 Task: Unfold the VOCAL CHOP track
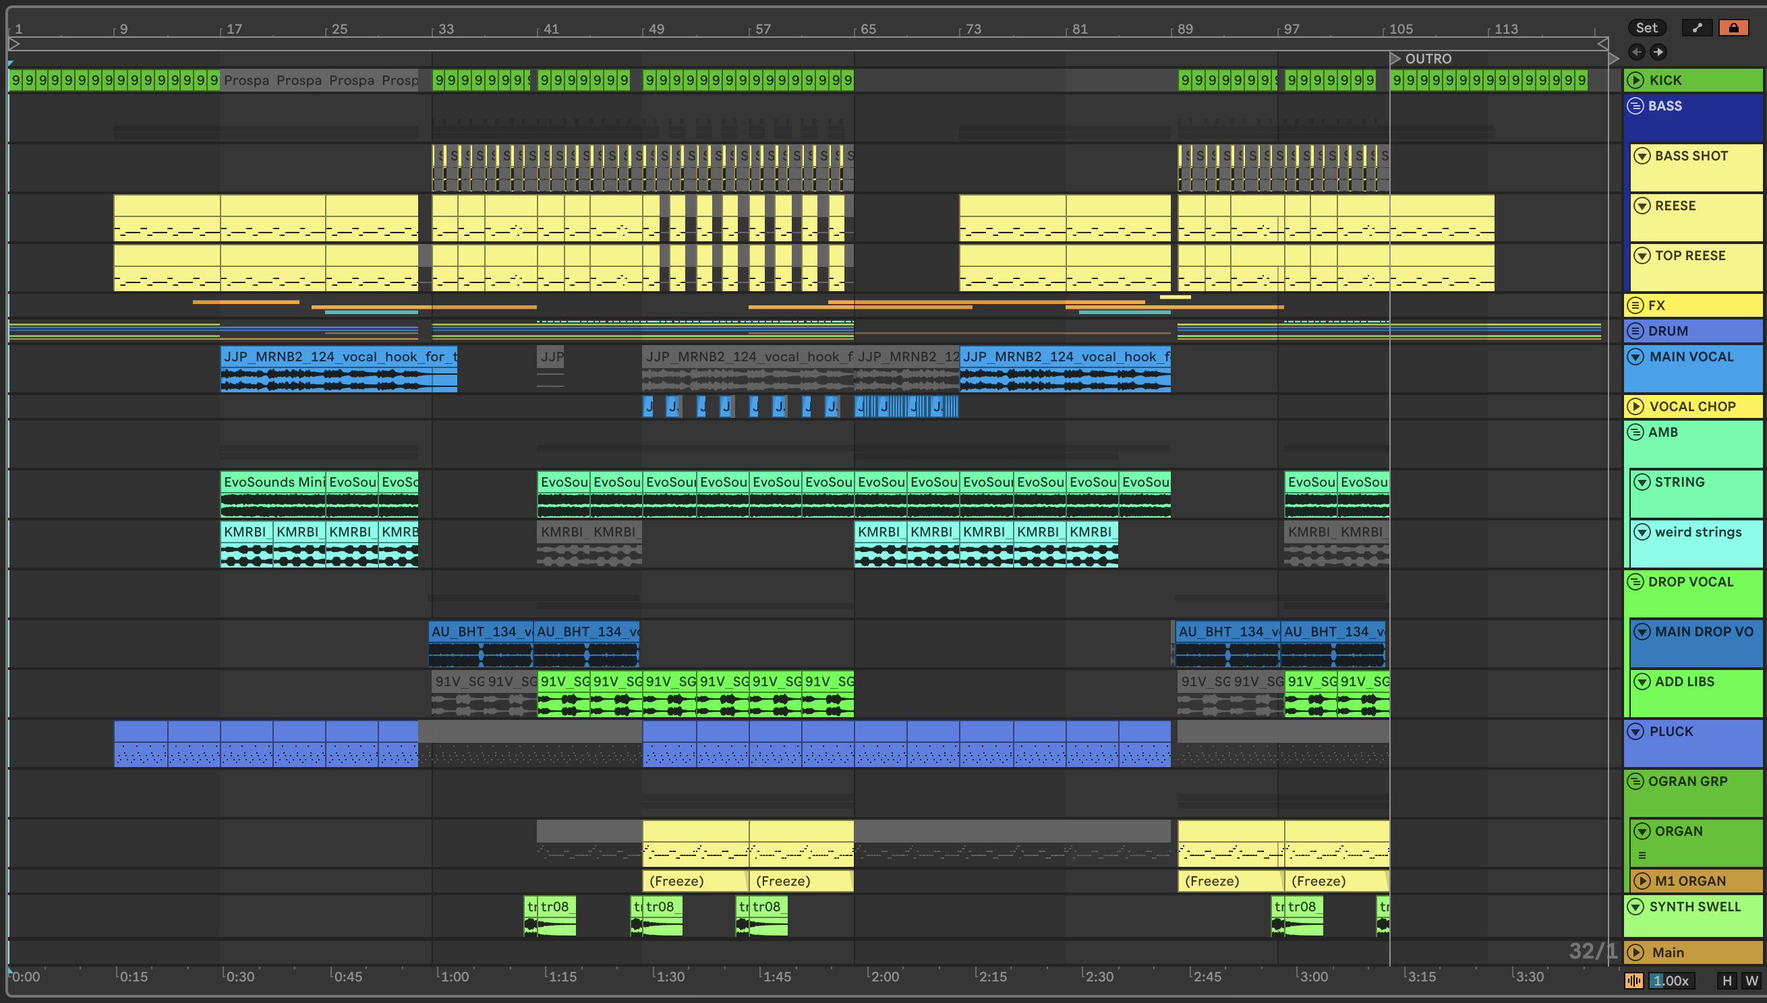[1635, 406]
